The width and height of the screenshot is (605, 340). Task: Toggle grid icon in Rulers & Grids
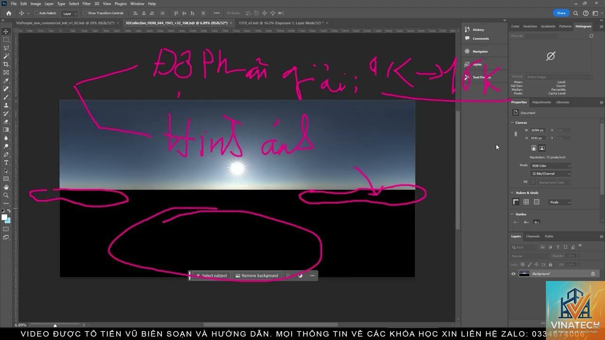point(526,202)
